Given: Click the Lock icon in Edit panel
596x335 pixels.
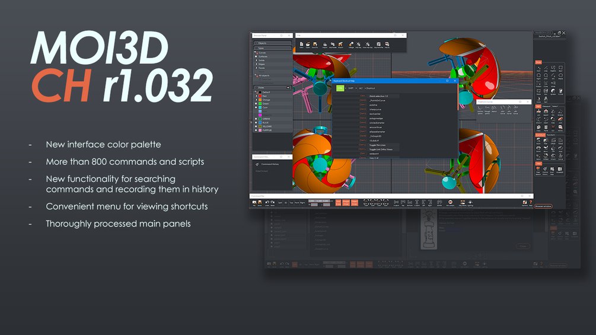Looking at the screenshot, I should coord(560,120).
